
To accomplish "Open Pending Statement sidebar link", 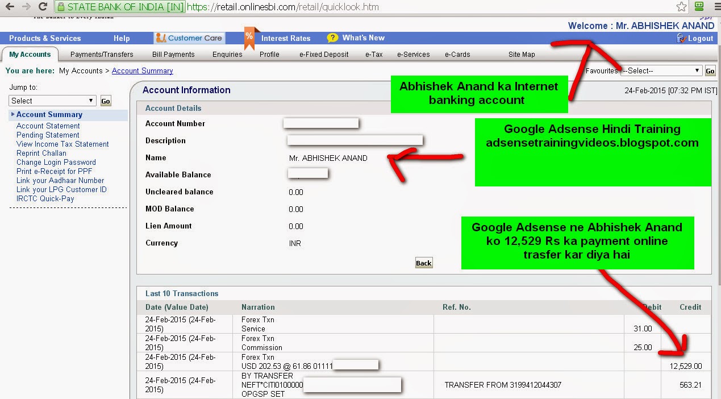I will [48, 135].
